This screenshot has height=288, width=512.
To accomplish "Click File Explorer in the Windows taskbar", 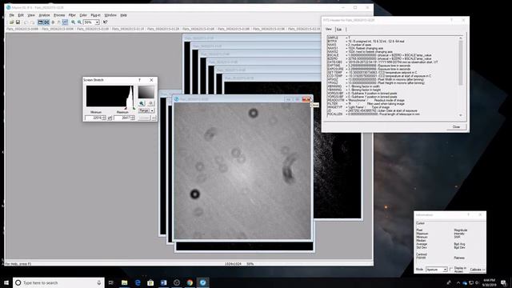I will coord(125,282).
